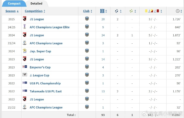Click the appearances jersey icon header
This screenshot has width=184, height=118.
(x=102, y=11)
